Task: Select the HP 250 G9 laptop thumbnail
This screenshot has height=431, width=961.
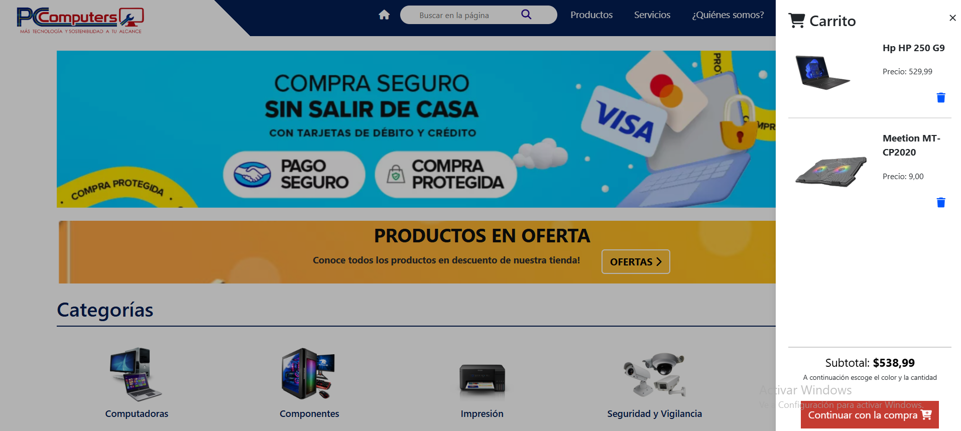Action: point(822,72)
